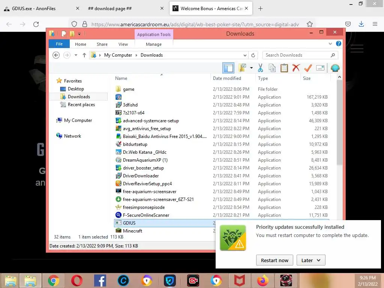Image resolution: width=384 pixels, height=288 pixels.
Task: Select Downloads in the navigation pane
Action: coord(79,96)
